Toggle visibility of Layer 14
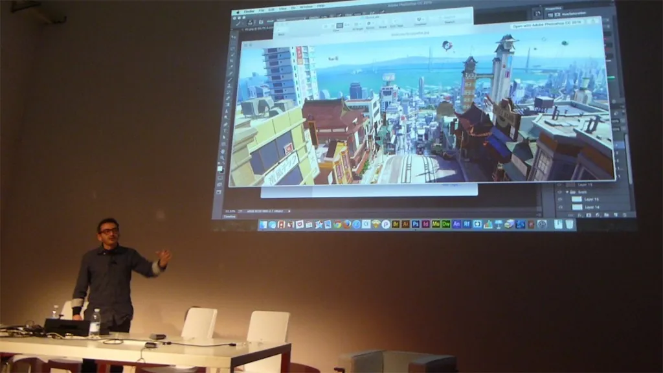 pyautogui.click(x=561, y=207)
